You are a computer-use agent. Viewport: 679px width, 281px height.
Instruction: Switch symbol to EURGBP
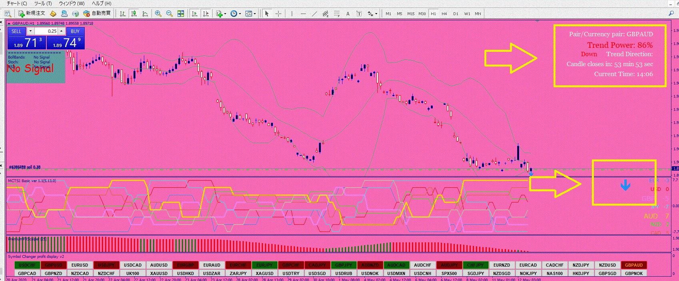pos(185,265)
